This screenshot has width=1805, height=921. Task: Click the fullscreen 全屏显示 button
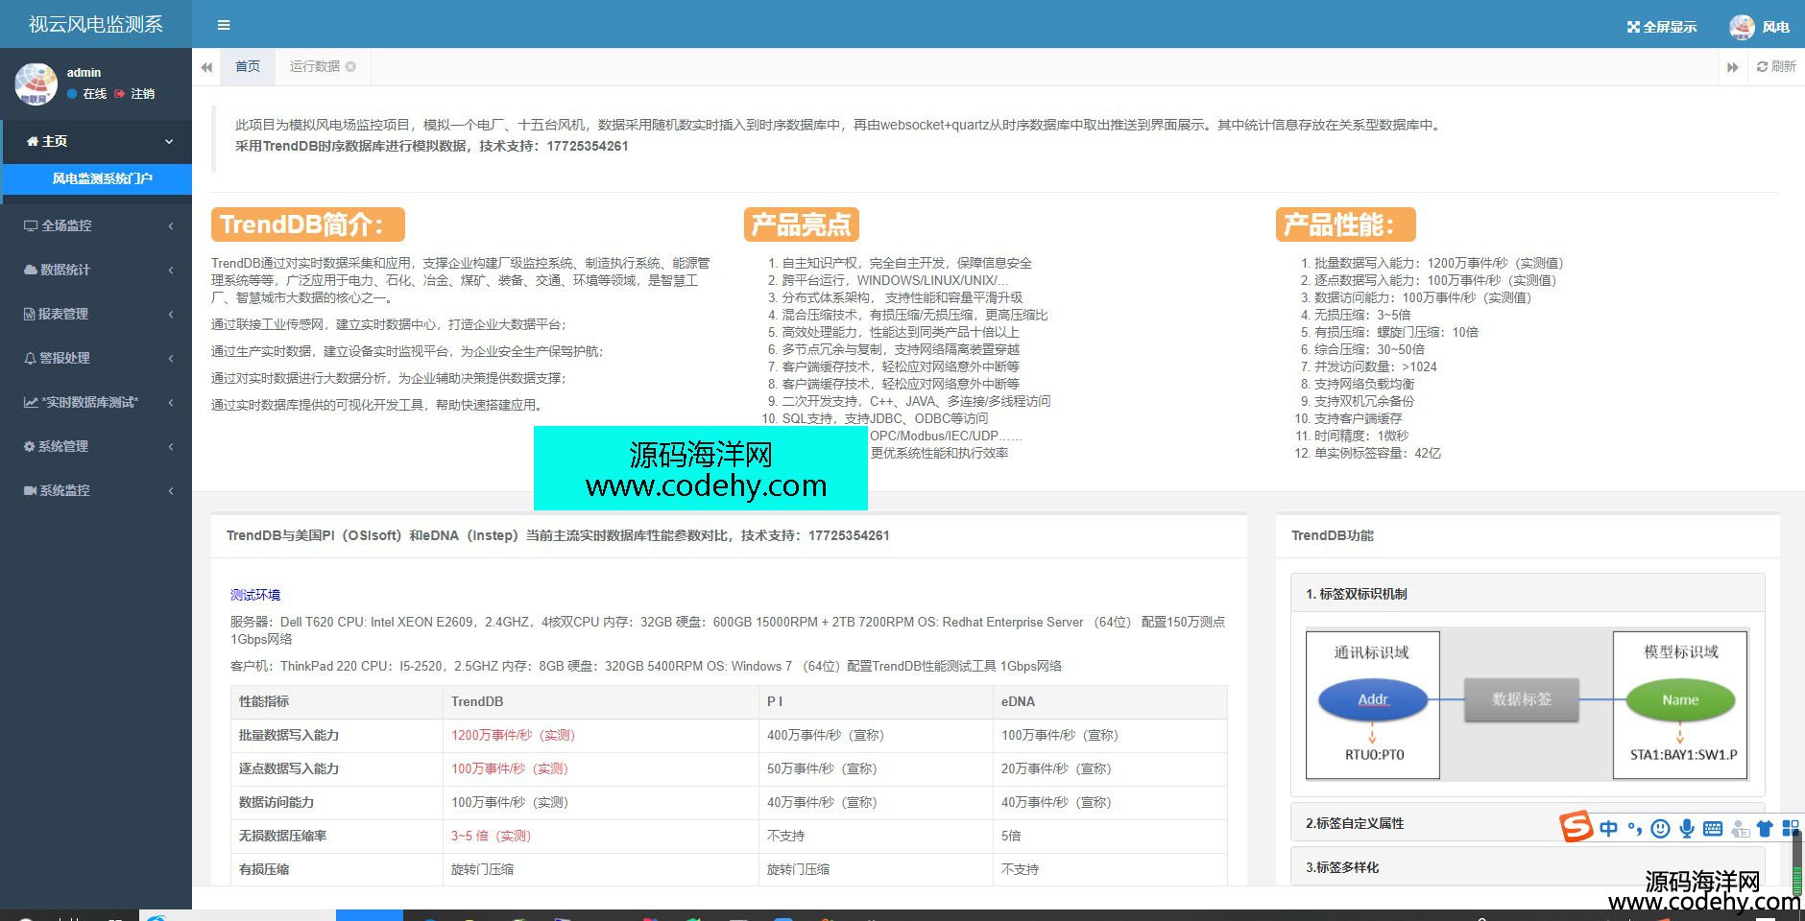point(1661,27)
